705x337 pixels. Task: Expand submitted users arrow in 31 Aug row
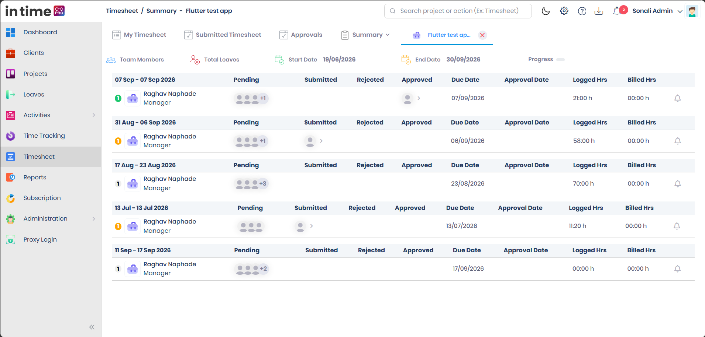tap(321, 141)
